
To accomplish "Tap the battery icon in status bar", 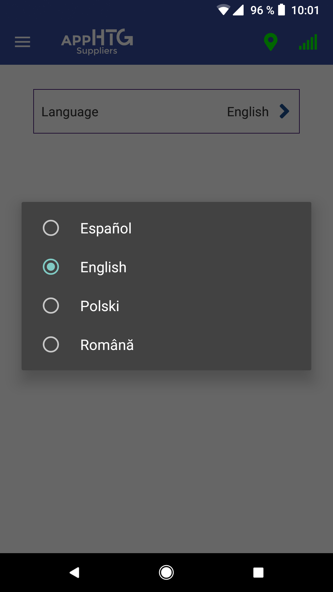I will point(282,10).
